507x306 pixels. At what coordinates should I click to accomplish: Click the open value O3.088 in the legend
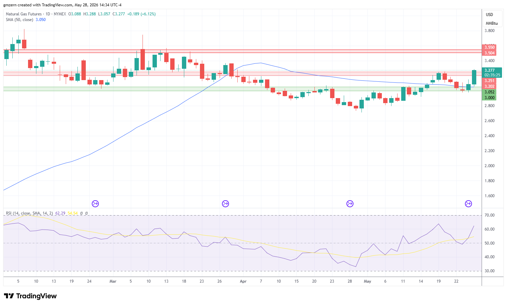[75, 14]
